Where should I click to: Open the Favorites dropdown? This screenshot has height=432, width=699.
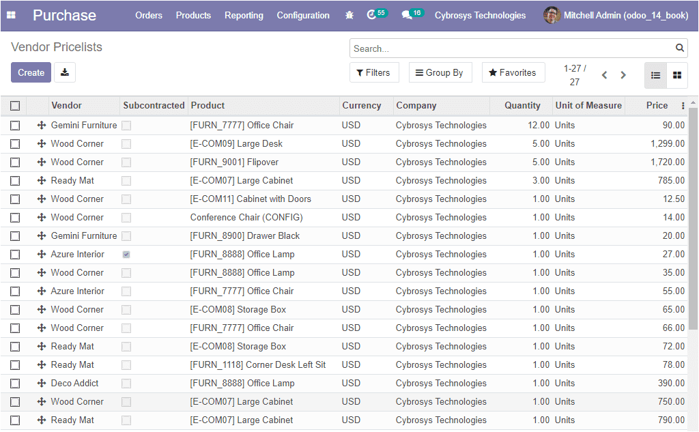(x=513, y=72)
